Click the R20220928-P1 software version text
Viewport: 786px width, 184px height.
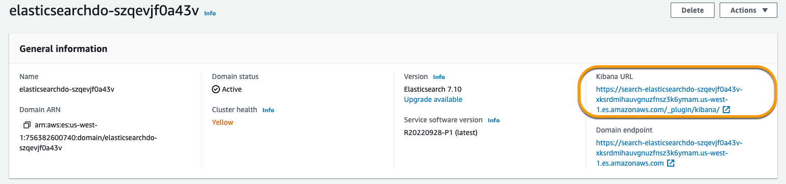440,133
